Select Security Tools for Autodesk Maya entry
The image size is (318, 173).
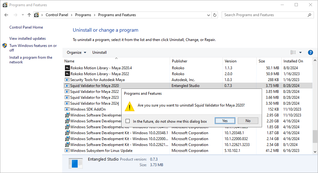click(x=97, y=80)
